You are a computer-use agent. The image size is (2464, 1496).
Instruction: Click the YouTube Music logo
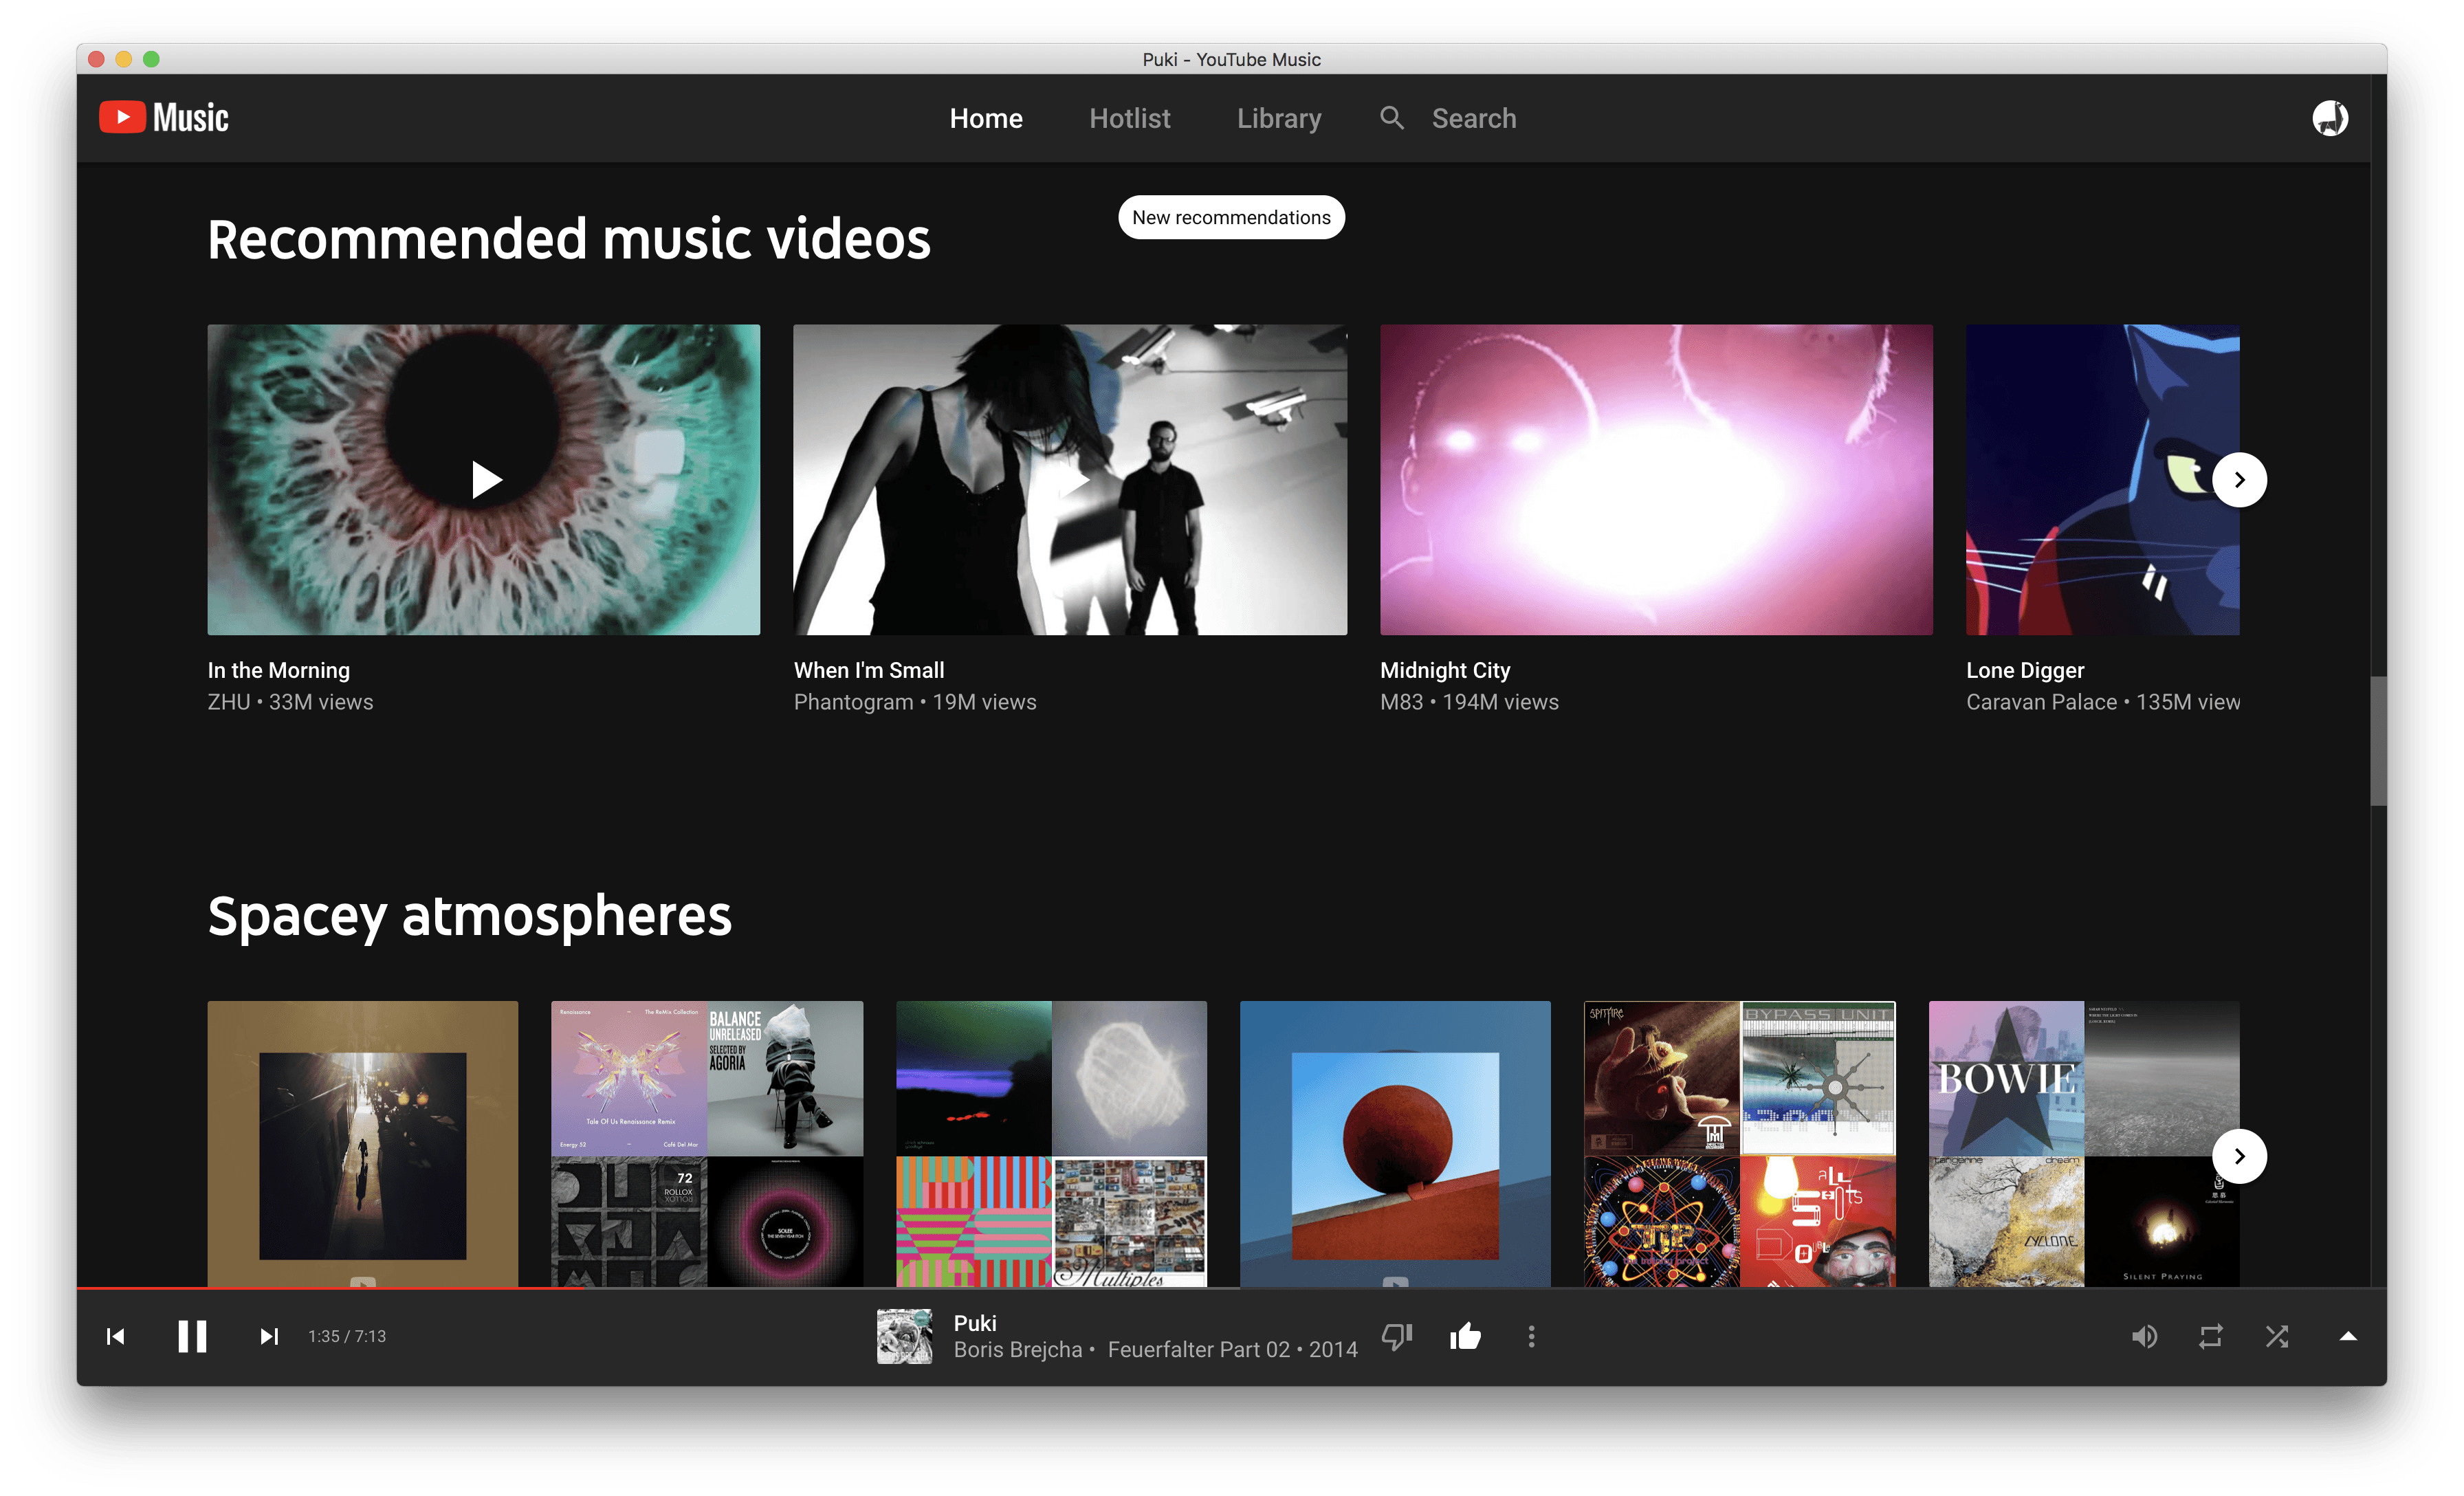pos(164,118)
